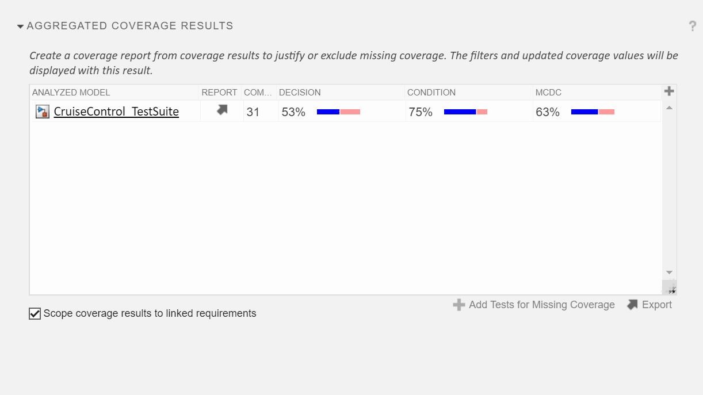Open the coverage report arrow icon
Screen dimensions: 703x395
coord(223,110)
